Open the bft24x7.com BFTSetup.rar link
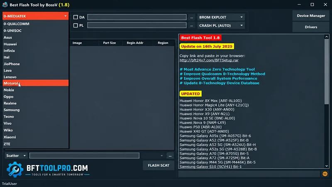 (x=209, y=60)
